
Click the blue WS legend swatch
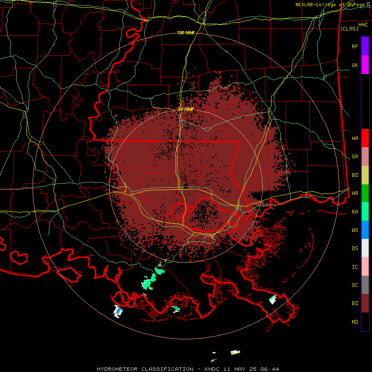[365, 230]
